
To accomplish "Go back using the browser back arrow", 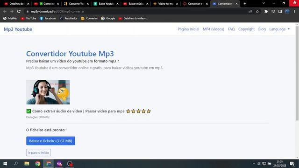I will pos(5,11).
